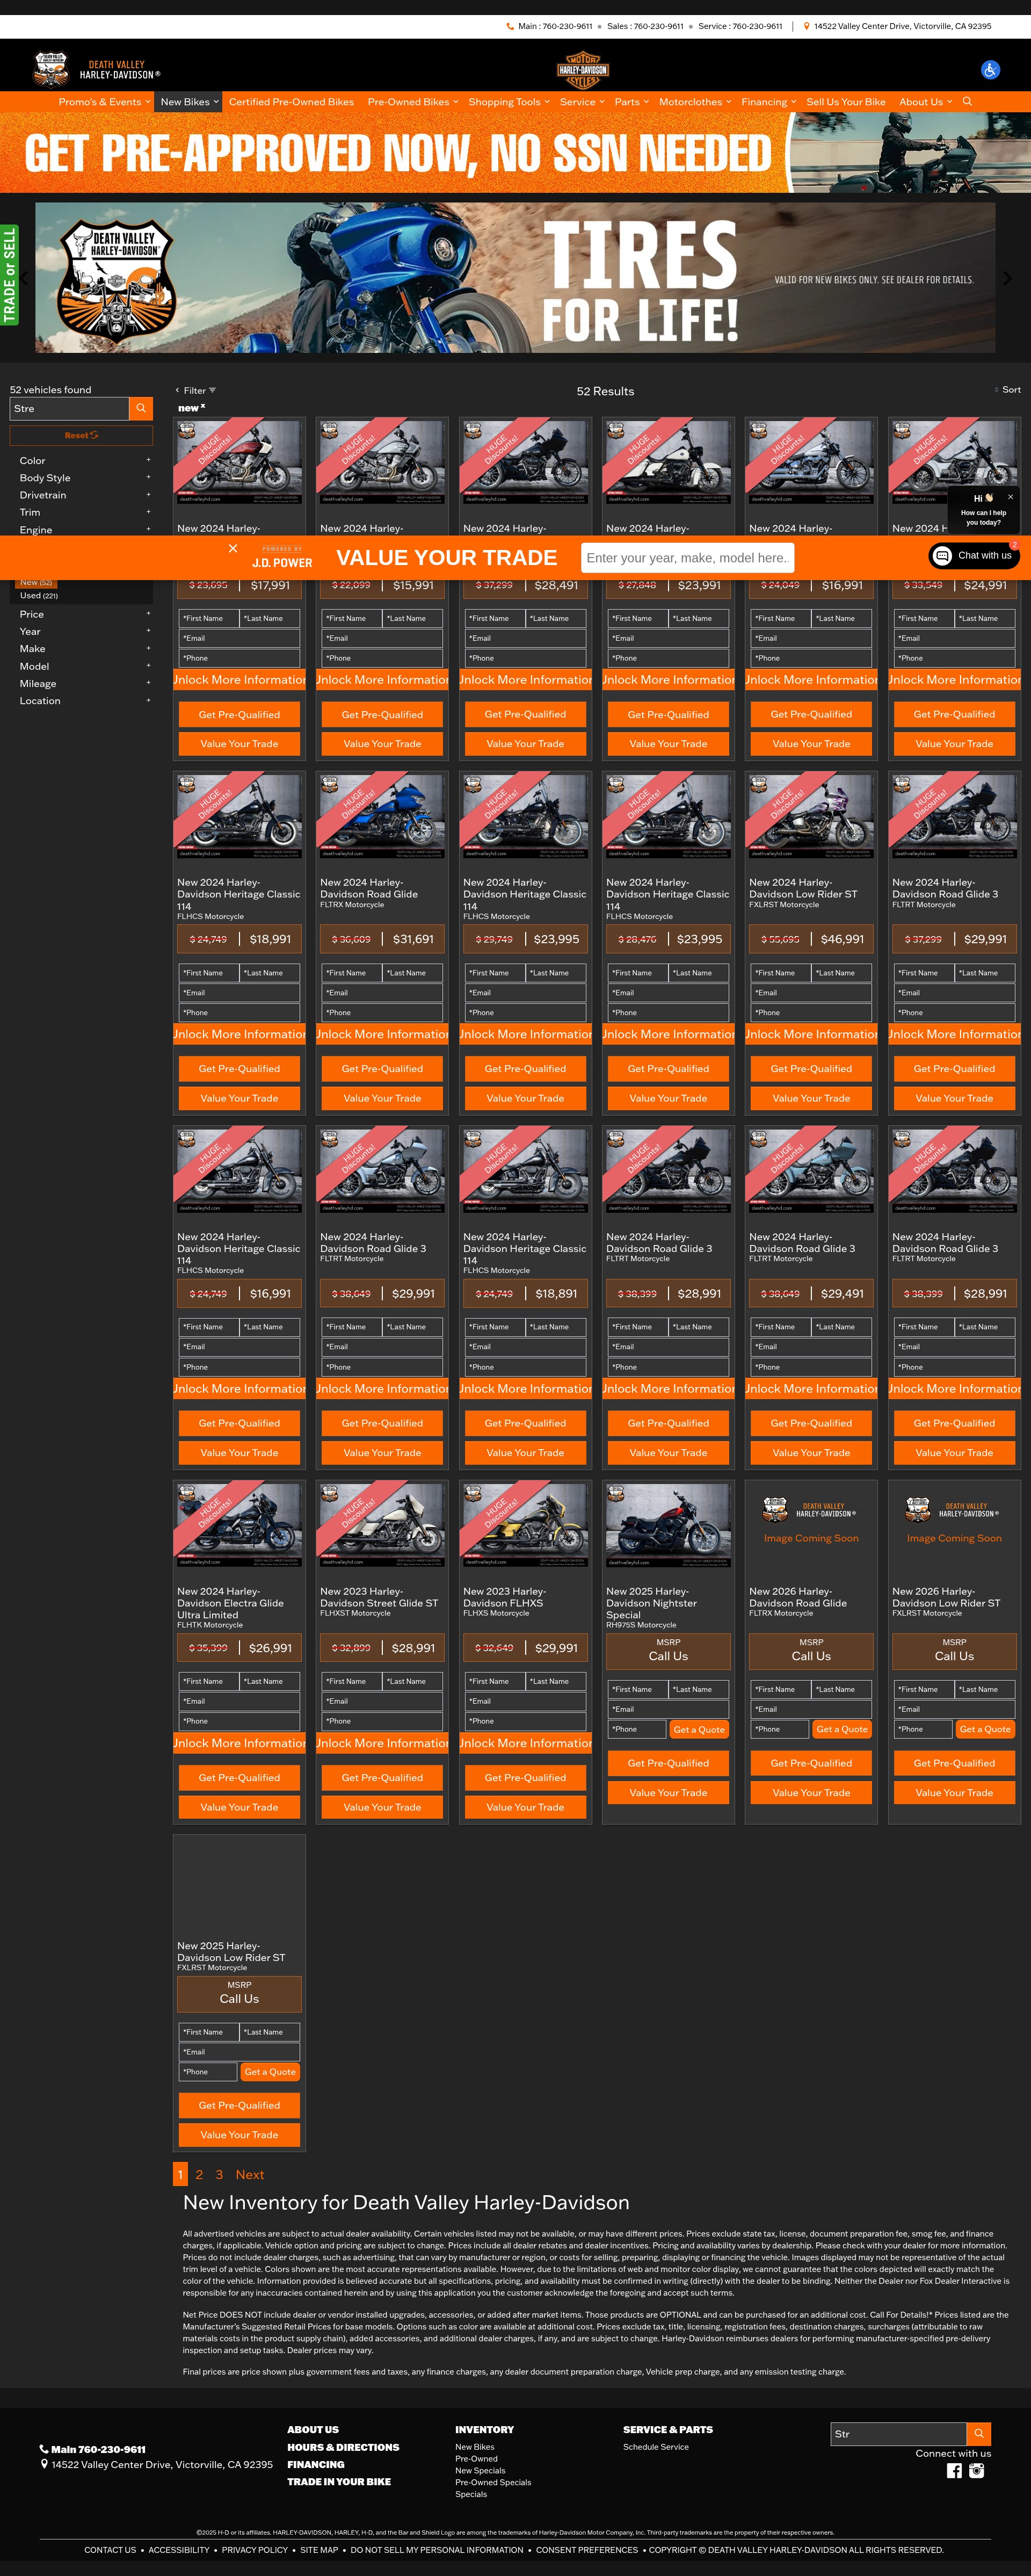Go to Certified Pre-Owned Bikes

click(291, 102)
